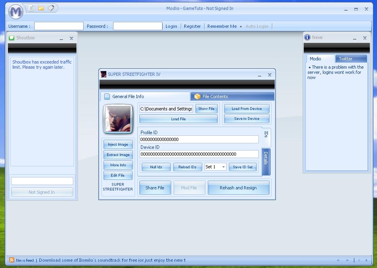Click Load From Device button

coord(247,109)
